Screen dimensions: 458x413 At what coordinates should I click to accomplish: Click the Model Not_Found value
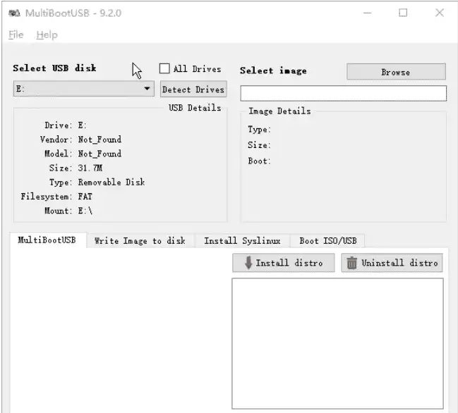[100, 154]
